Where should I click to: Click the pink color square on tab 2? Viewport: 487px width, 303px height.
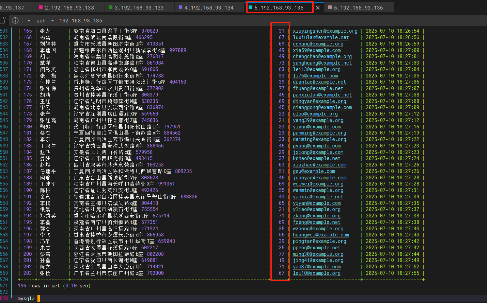tap(41, 7)
